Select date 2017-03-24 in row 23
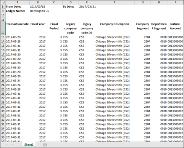Screen dimensions: 184x148 click(18, 81)
